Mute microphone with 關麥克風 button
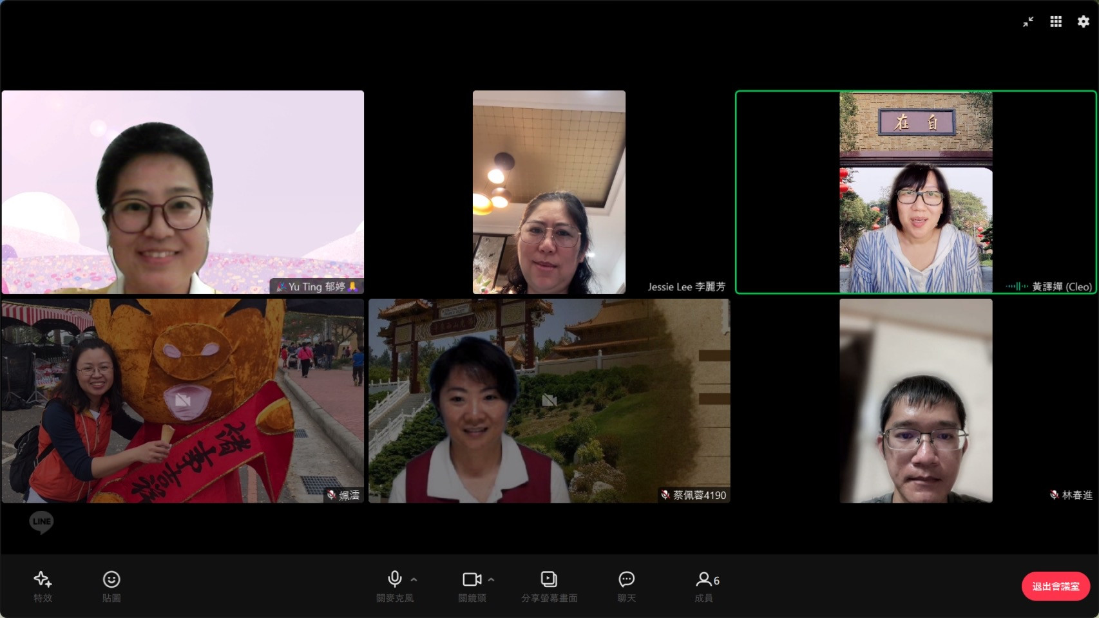1099x618 pixels. (x=394, y=586)
